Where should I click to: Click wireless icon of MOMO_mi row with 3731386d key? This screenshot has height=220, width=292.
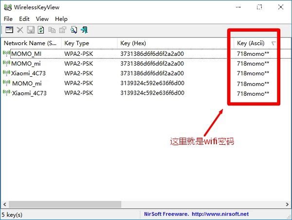[6, 63]
